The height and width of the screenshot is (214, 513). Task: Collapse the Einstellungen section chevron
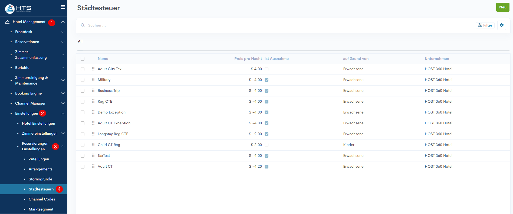pyautogui.click(x=63, y=114)
